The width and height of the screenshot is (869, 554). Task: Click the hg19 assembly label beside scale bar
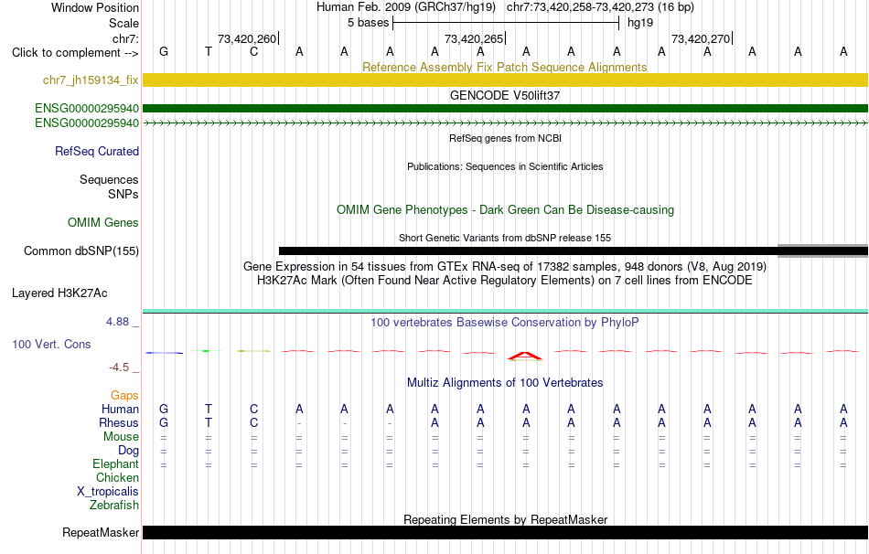(640, 23)
